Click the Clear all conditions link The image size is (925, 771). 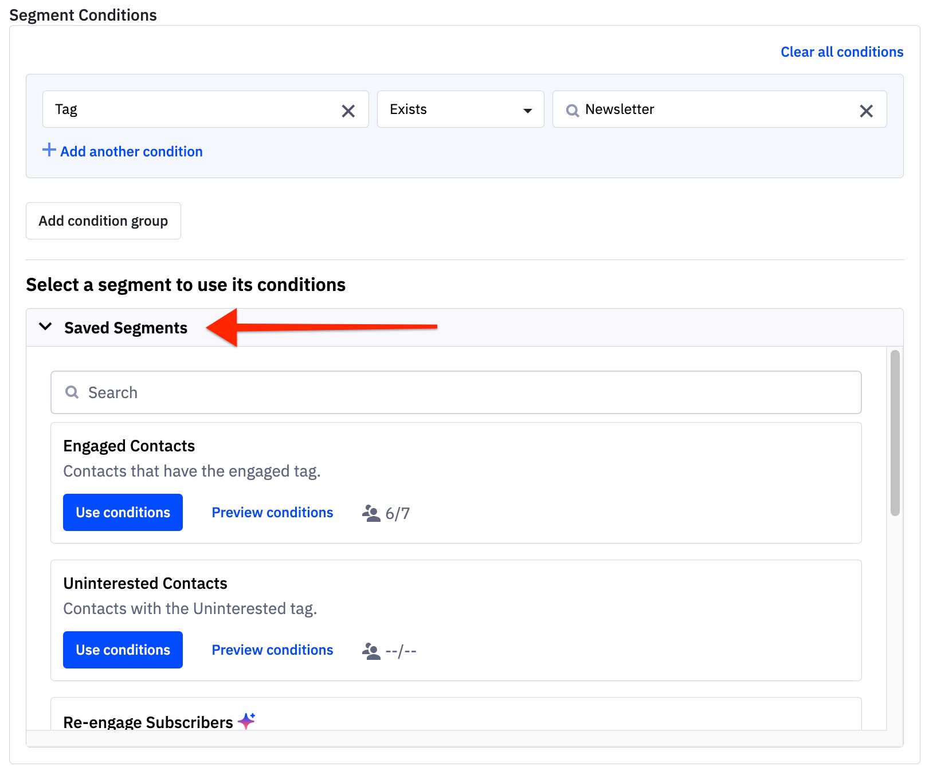tap(841, 52)
